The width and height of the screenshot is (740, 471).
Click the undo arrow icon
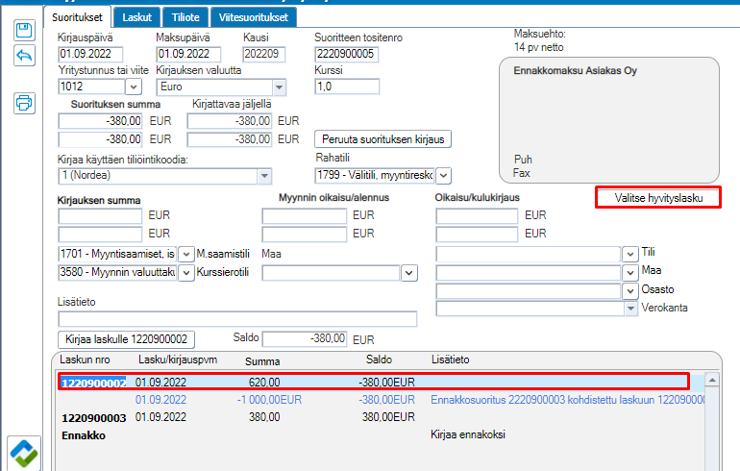coord(24,56)
